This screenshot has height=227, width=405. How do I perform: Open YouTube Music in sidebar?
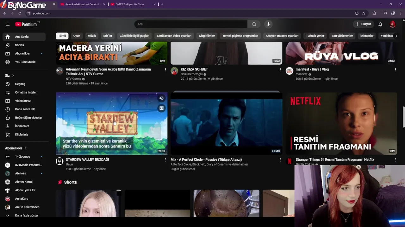[x=24, y=62]
